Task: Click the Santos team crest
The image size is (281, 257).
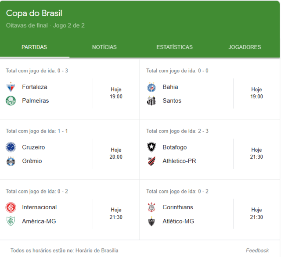Action: 151,101
